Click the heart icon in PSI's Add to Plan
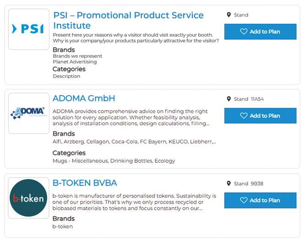303x243 pixels. pyautogui.click(x=243, y=32)
